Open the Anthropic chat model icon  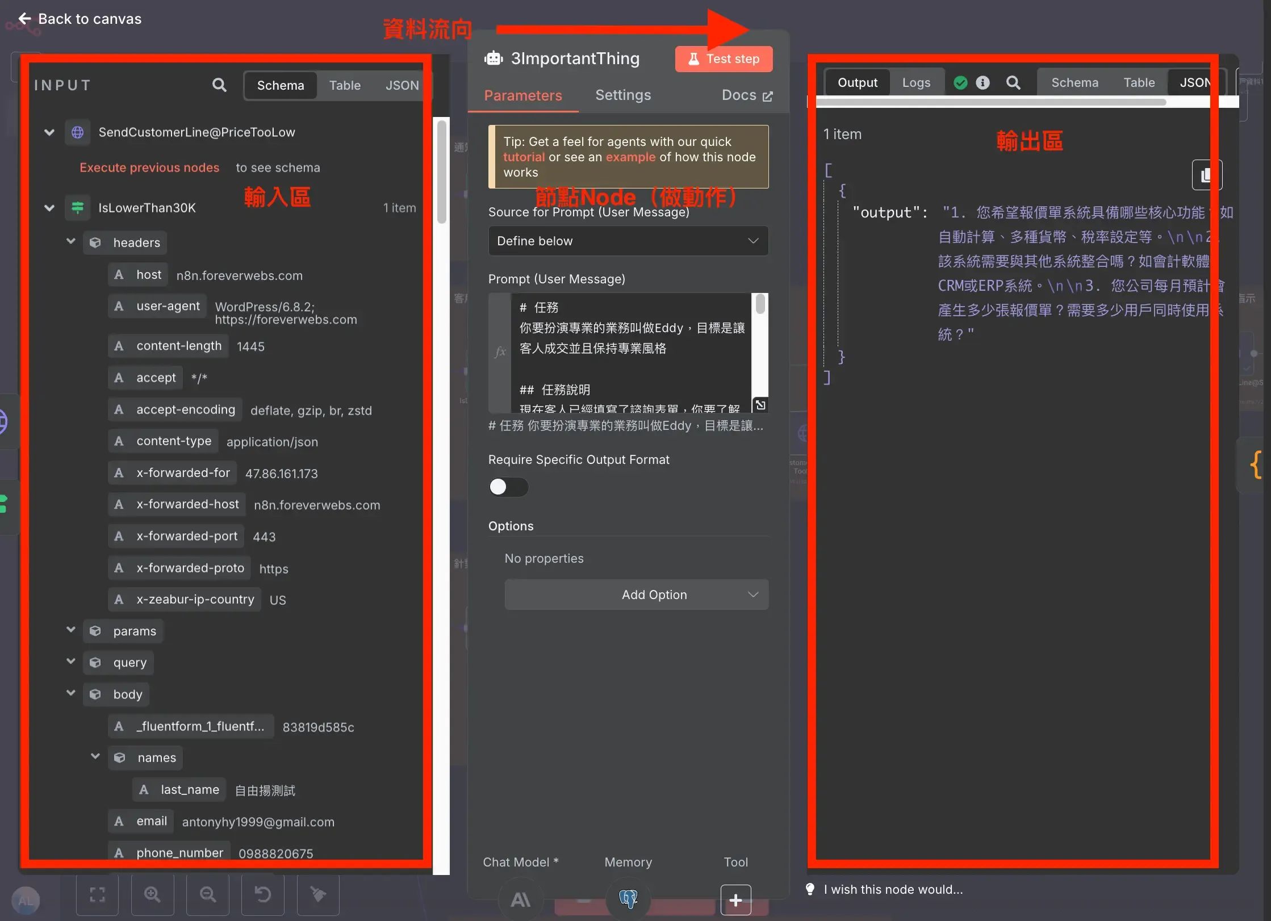coord(520,899)
